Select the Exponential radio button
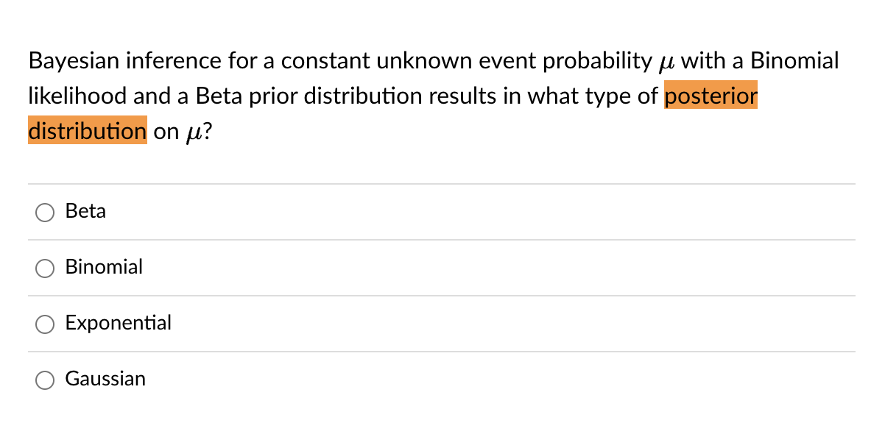Viewport: 885px width, 434px height. tap(45, 324)
